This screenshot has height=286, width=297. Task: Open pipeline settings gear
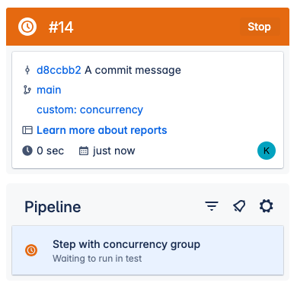click(266, 206)
